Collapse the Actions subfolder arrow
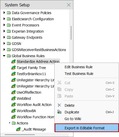 10,123
